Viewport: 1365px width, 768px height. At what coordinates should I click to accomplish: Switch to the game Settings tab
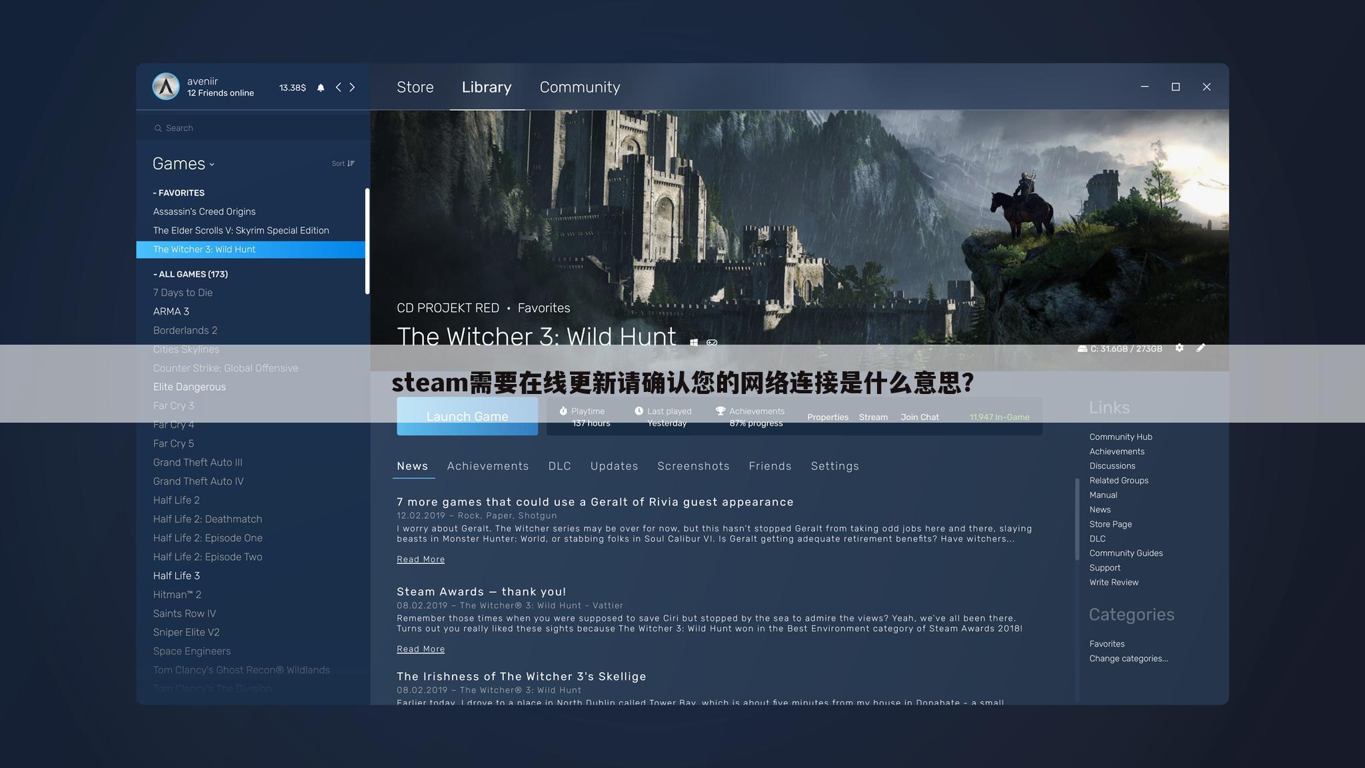(x=834, y=466)
